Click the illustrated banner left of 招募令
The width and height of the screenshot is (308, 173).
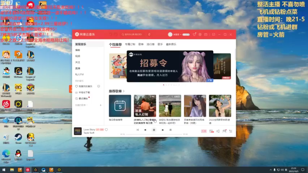click(118, 66)
